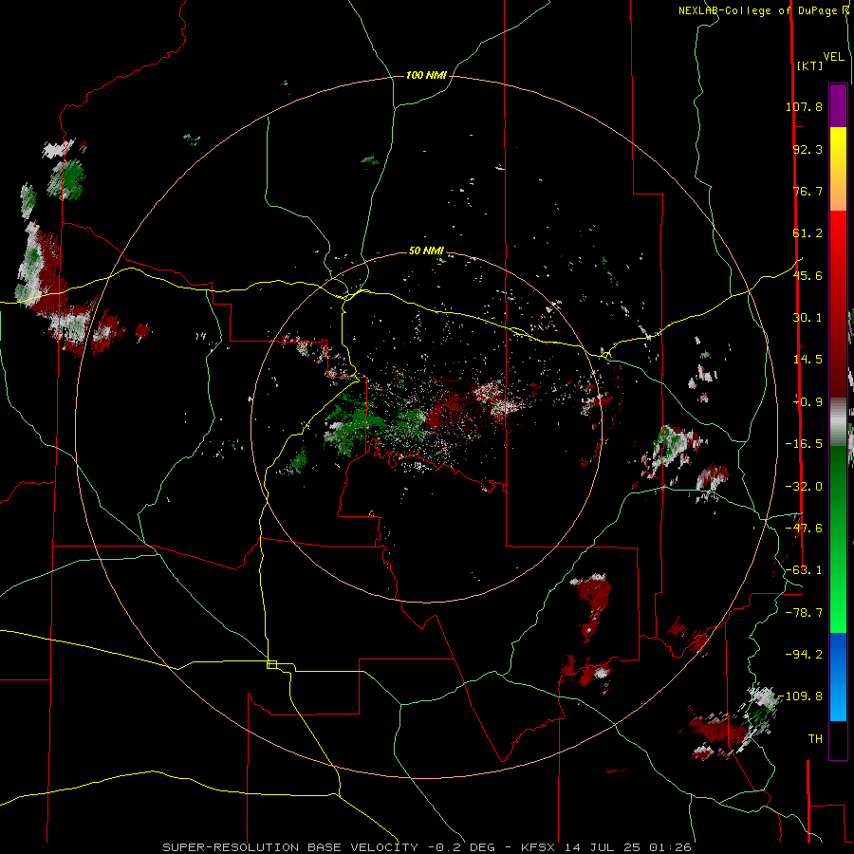Click the -16.5 velocity scale value
This screenshot has width=854, height=854.
[x=804, y=444]
